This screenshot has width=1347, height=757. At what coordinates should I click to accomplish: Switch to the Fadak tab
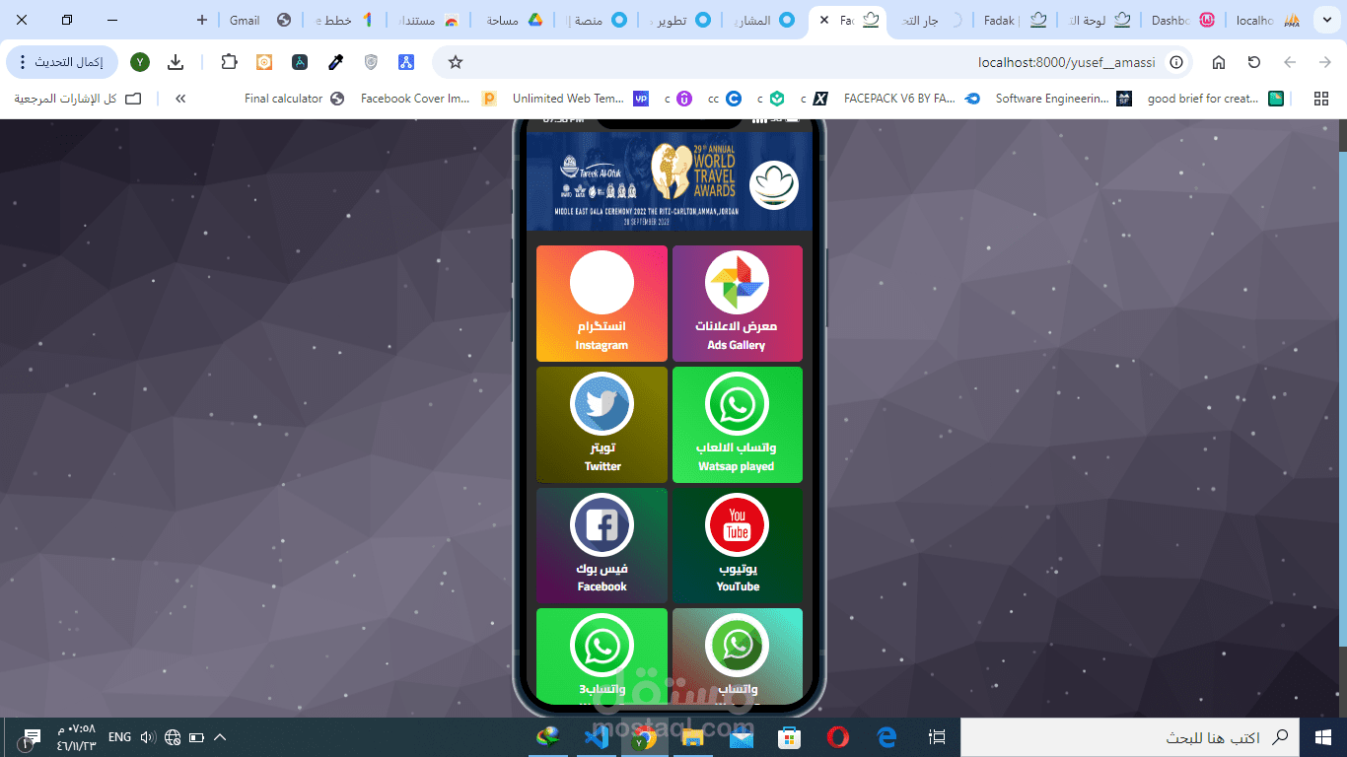pyautogui.click(x=1014, y=20)
